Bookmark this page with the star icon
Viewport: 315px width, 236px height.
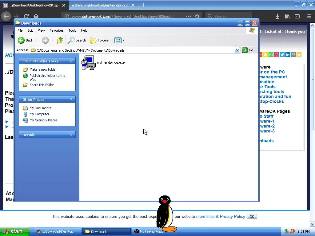(197, 16)
